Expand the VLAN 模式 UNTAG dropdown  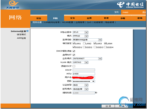click(80, 62)
